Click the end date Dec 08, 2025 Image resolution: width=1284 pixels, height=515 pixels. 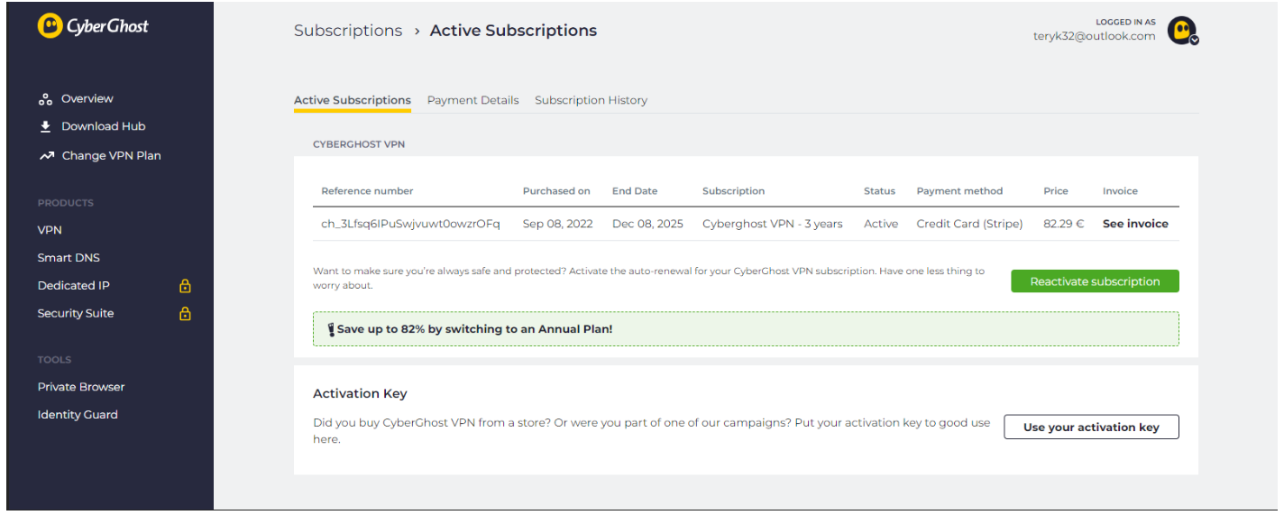pyautogui.click(x=647, y=224)
